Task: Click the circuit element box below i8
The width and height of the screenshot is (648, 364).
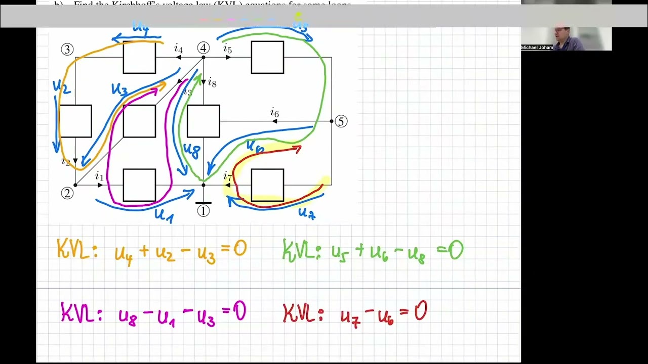Action: [204, 121]
